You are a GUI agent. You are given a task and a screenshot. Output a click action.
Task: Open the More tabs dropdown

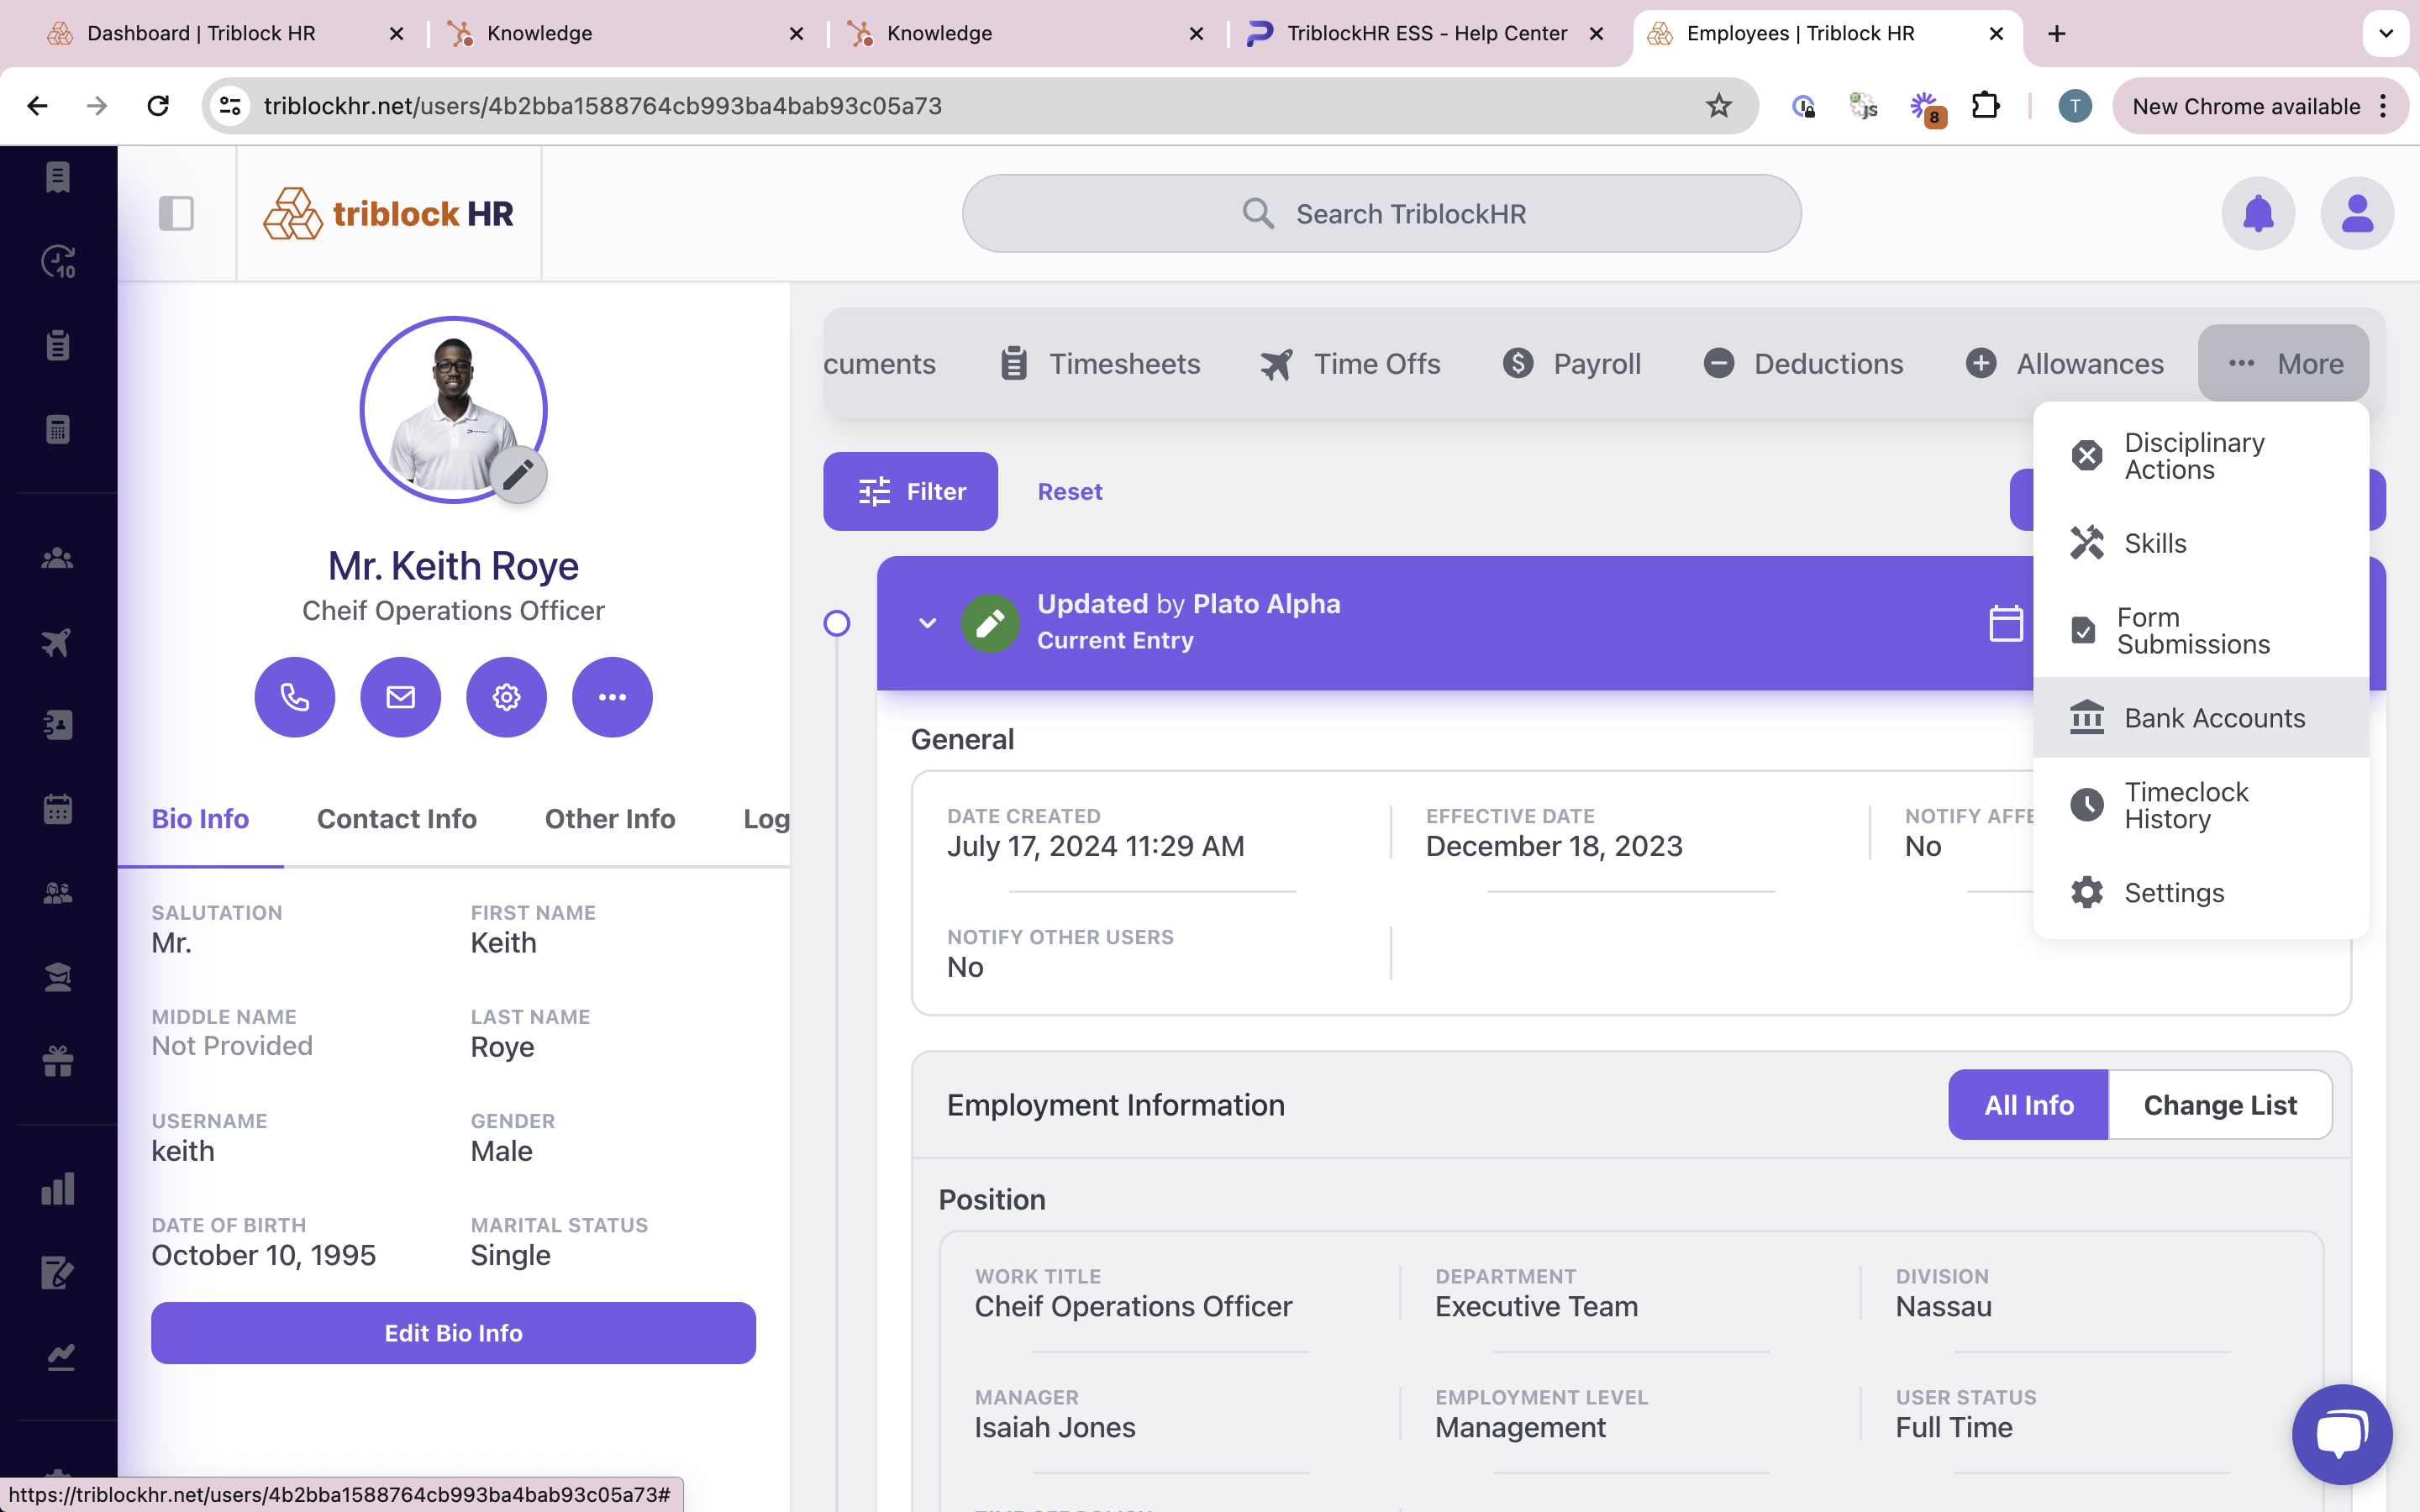[2284, 364]
